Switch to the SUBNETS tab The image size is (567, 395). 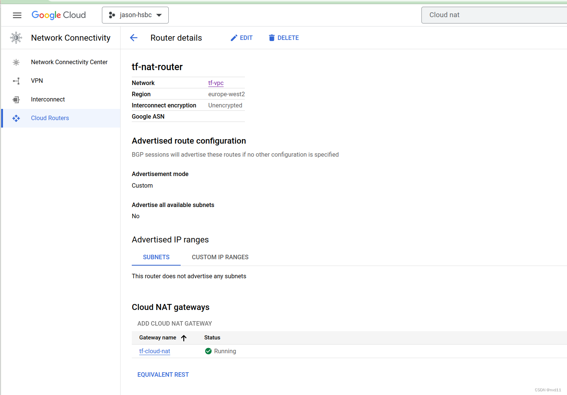tap(156, 257)
